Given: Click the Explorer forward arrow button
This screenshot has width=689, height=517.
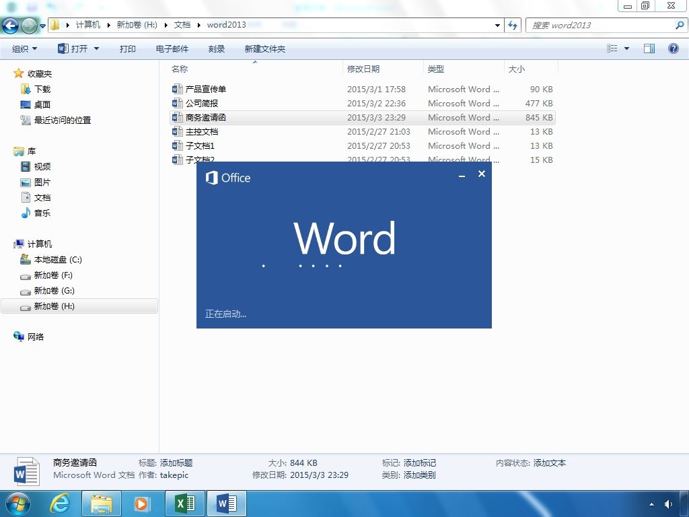Looking at the screenshot, I should [29, 26].
